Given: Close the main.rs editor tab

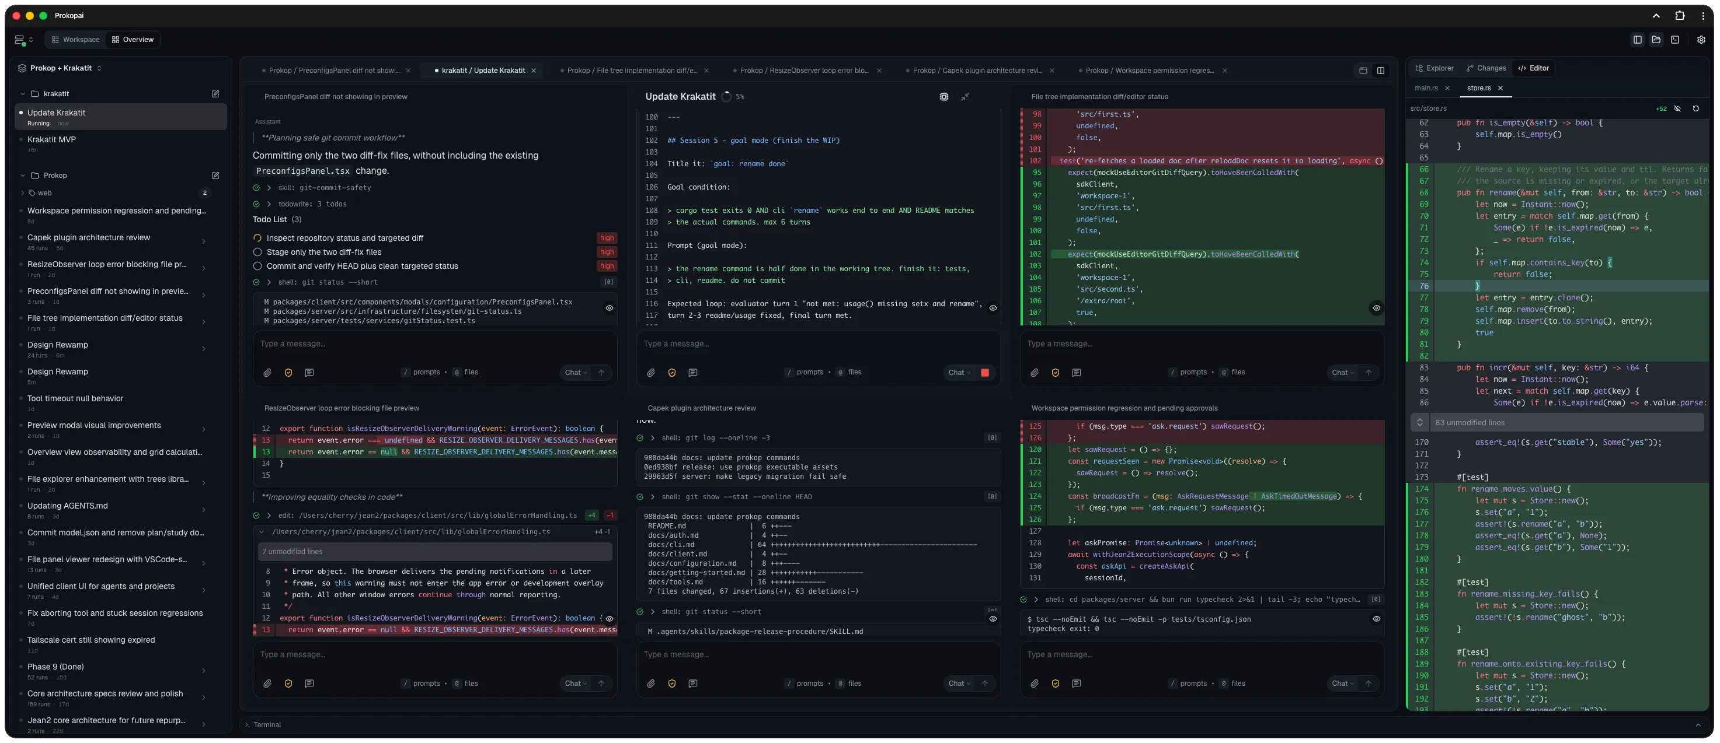Looking at the screenshot, I should (1447, 88).
